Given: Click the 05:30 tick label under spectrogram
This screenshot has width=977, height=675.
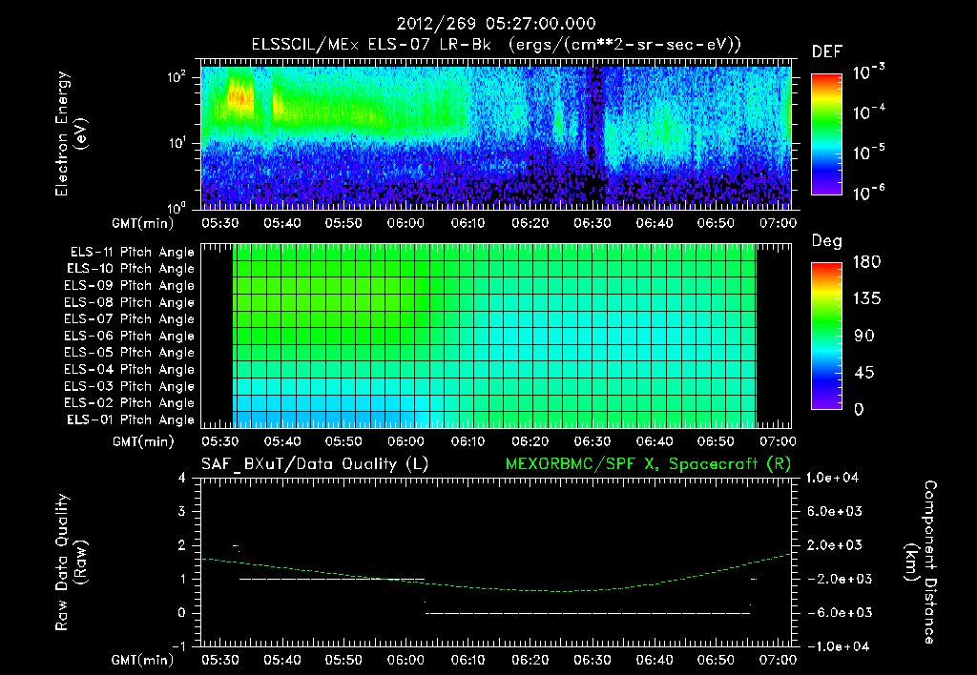Looking at the screenshot, I should tap(219, 223).
